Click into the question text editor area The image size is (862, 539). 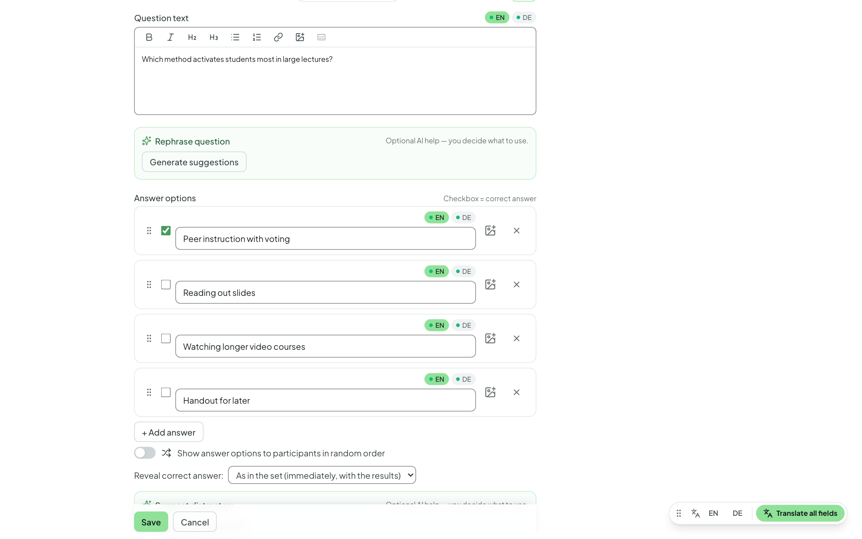tap(335, 81)
